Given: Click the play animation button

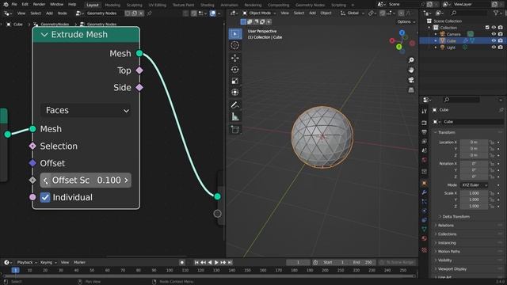Looking at the screenshot, I should (x=216, y=262).
